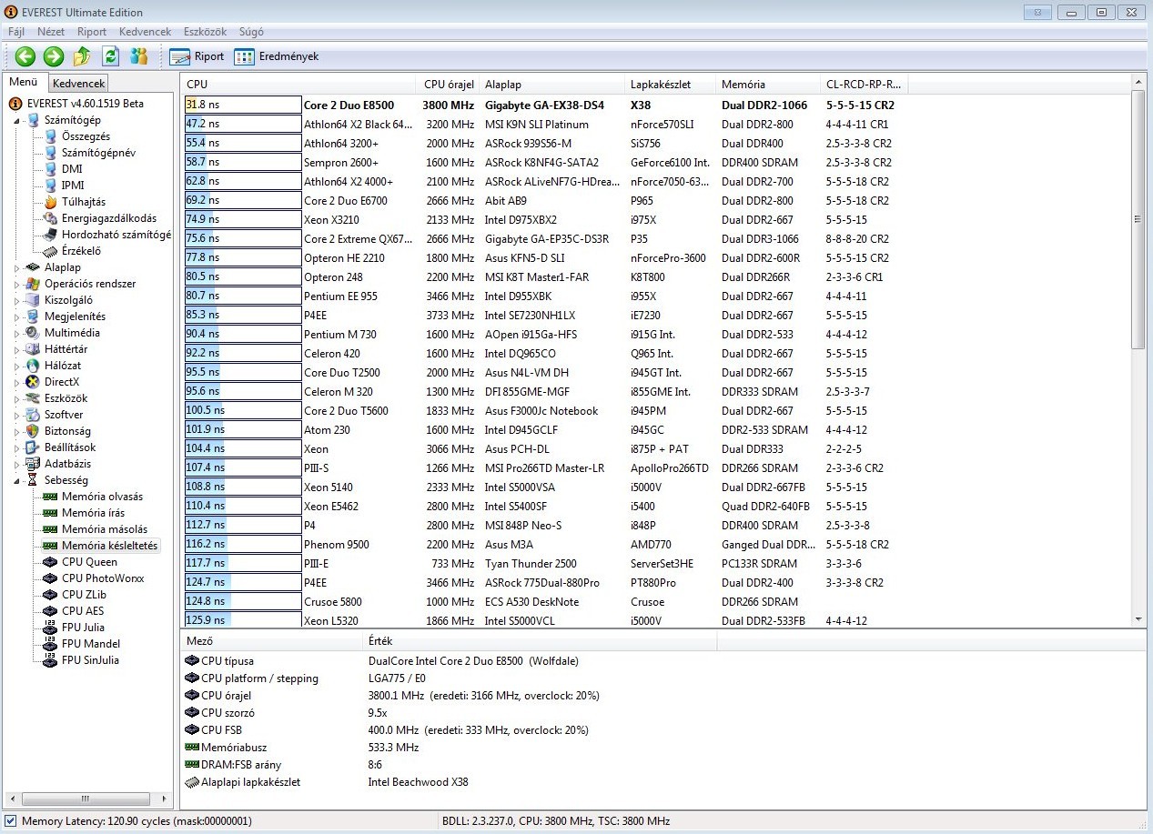Select Túlhajtás flame icon

(x=51, y=202)
